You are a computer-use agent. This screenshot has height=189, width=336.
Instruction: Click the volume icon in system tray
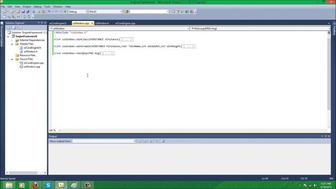coord(315,185)
